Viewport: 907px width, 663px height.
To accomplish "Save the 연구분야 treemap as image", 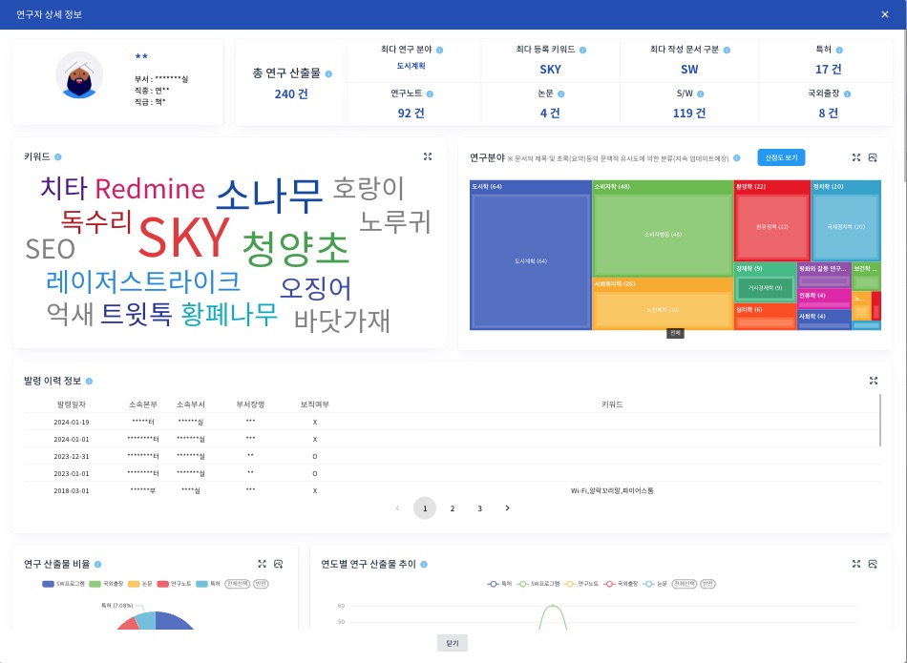I will pyautogui.click(x=873, y=157).
